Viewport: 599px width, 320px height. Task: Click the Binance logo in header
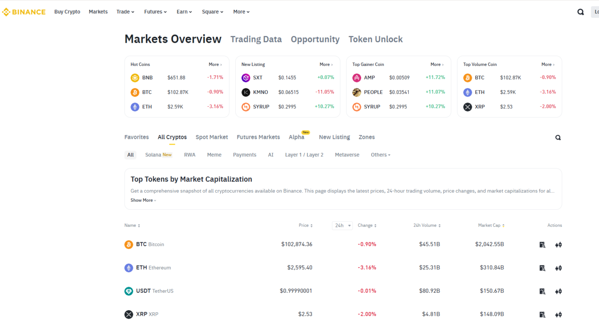pyautogui.click(x=24, y=12)
